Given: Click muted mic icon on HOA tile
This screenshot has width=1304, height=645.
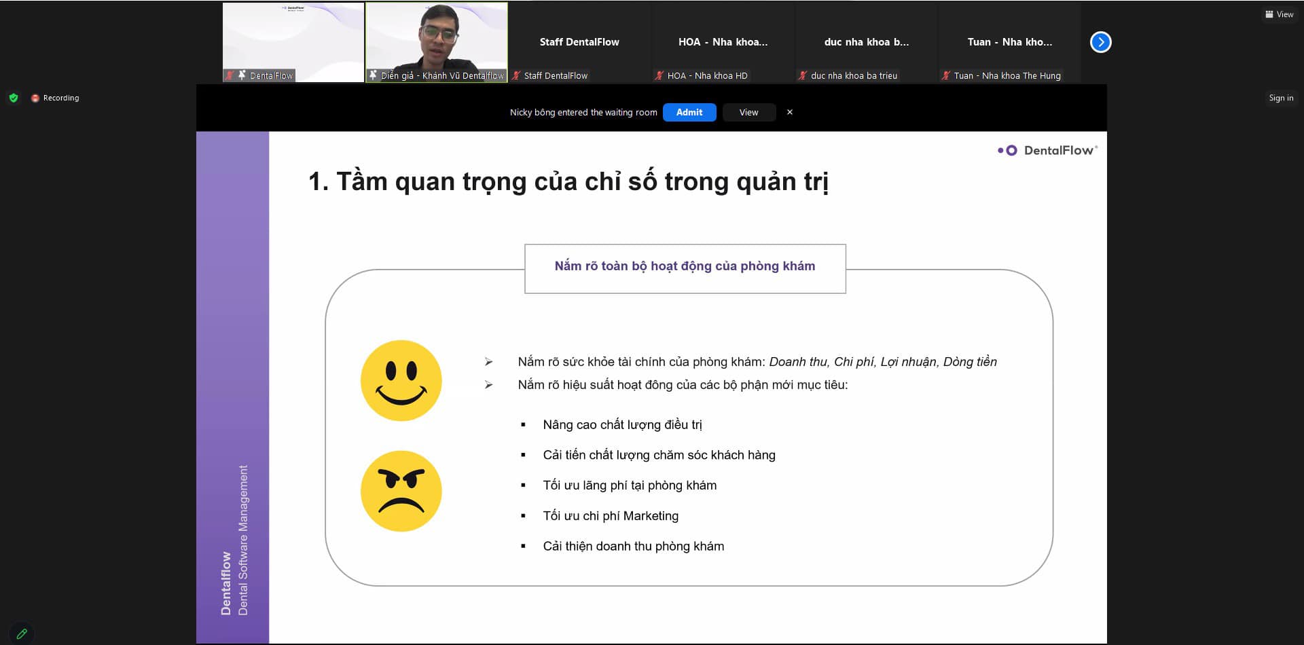Looking at the screenshot, I should coord(659,75).
